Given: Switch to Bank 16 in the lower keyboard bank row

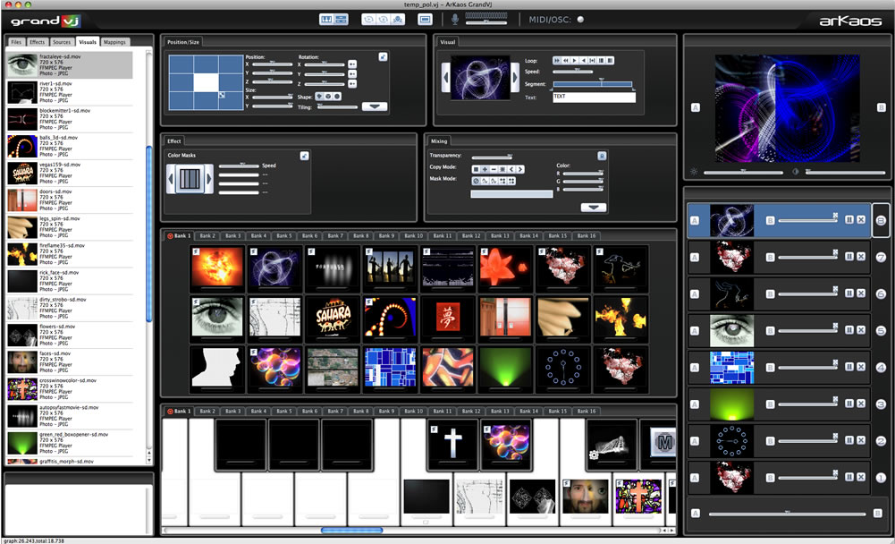Looking at the screenshot, I should (x=587, y=411).
